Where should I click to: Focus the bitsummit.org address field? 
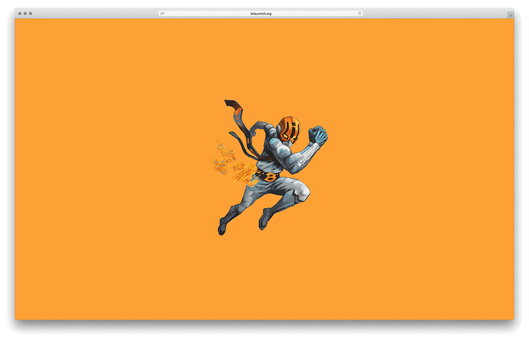click(x=261, y=13)
